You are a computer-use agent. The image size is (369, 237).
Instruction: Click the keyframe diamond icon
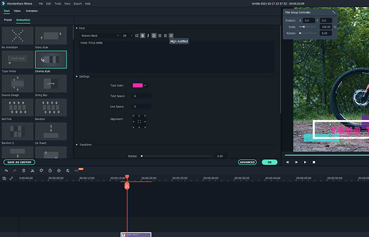click(59, 171)
